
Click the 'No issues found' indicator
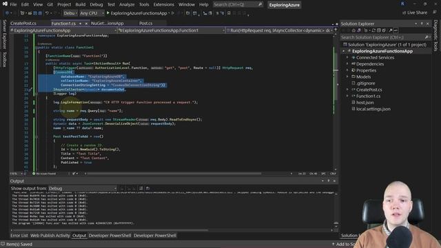coord(44,174)
